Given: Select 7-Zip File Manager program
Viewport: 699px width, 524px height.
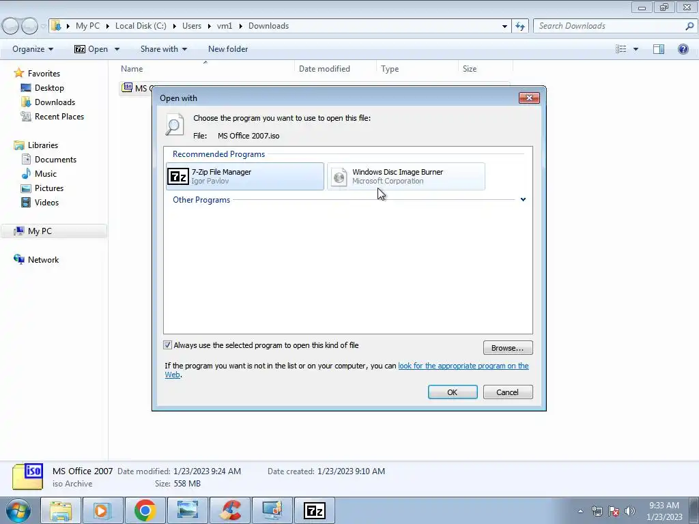Looking at the screenshot, I should tap(245, 177).
